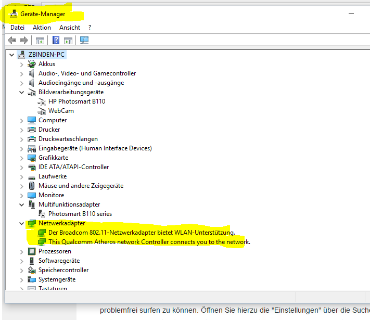Click the WebCam device icon
The width and height of the screenshot is (370, 320).
tap(42, 111)
